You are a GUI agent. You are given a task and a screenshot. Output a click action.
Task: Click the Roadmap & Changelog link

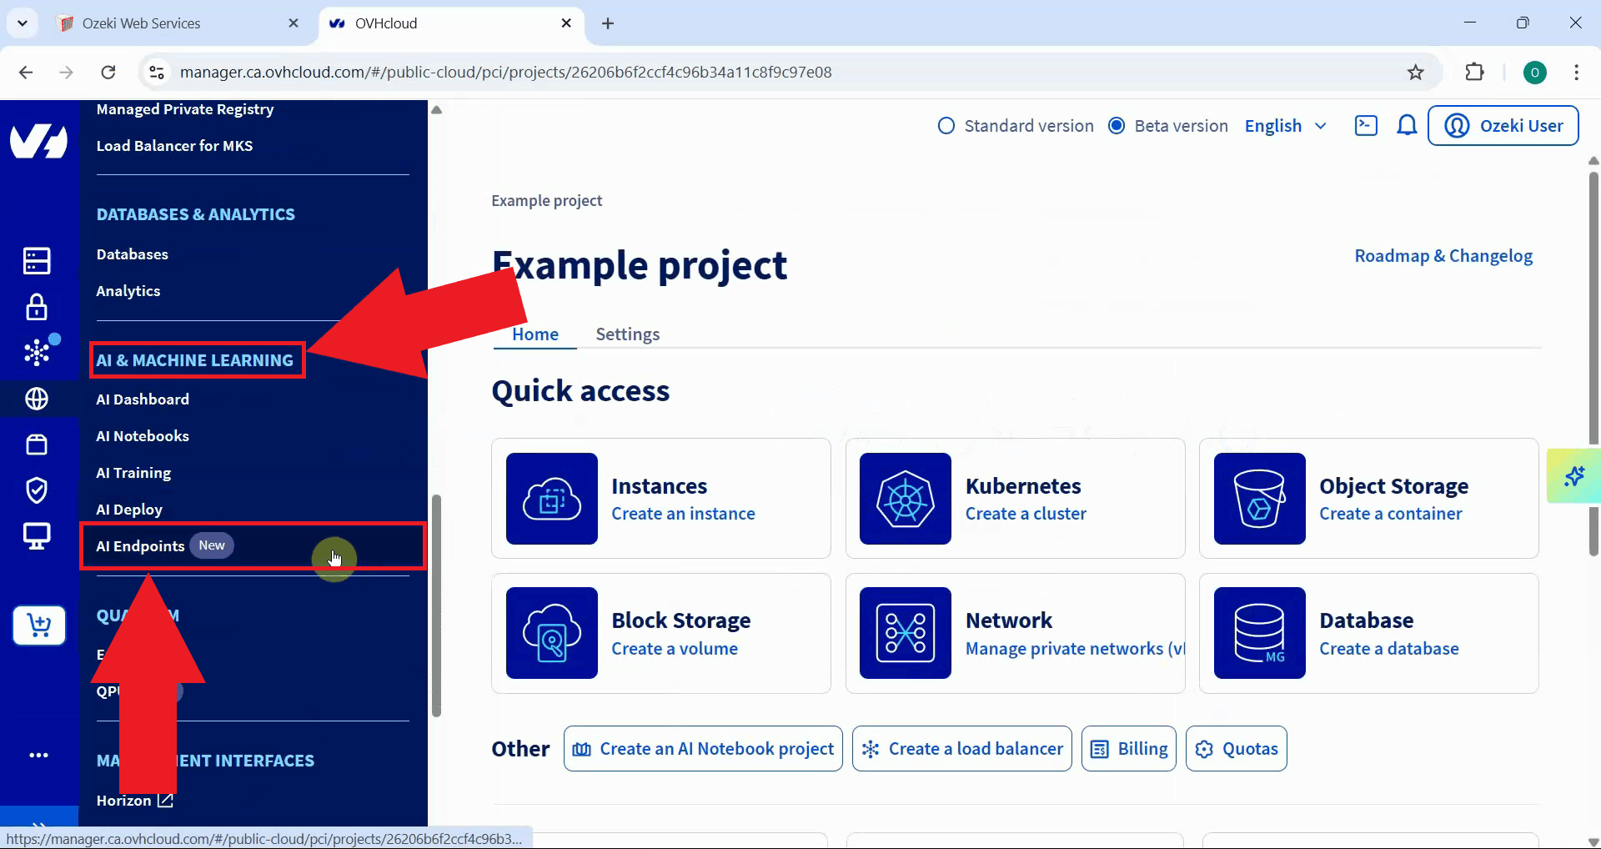pos(1443,256)
